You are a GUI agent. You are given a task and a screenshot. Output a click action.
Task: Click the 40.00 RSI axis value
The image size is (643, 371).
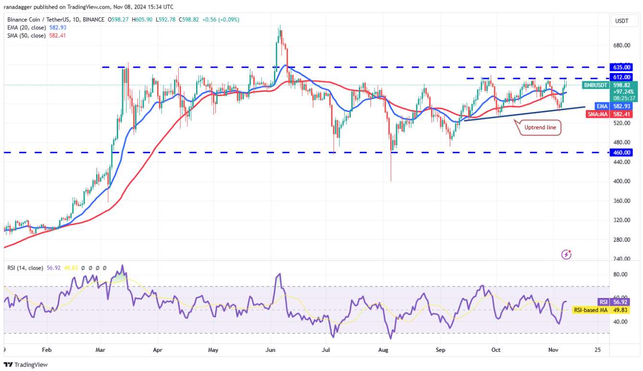[x=620, y=322]
